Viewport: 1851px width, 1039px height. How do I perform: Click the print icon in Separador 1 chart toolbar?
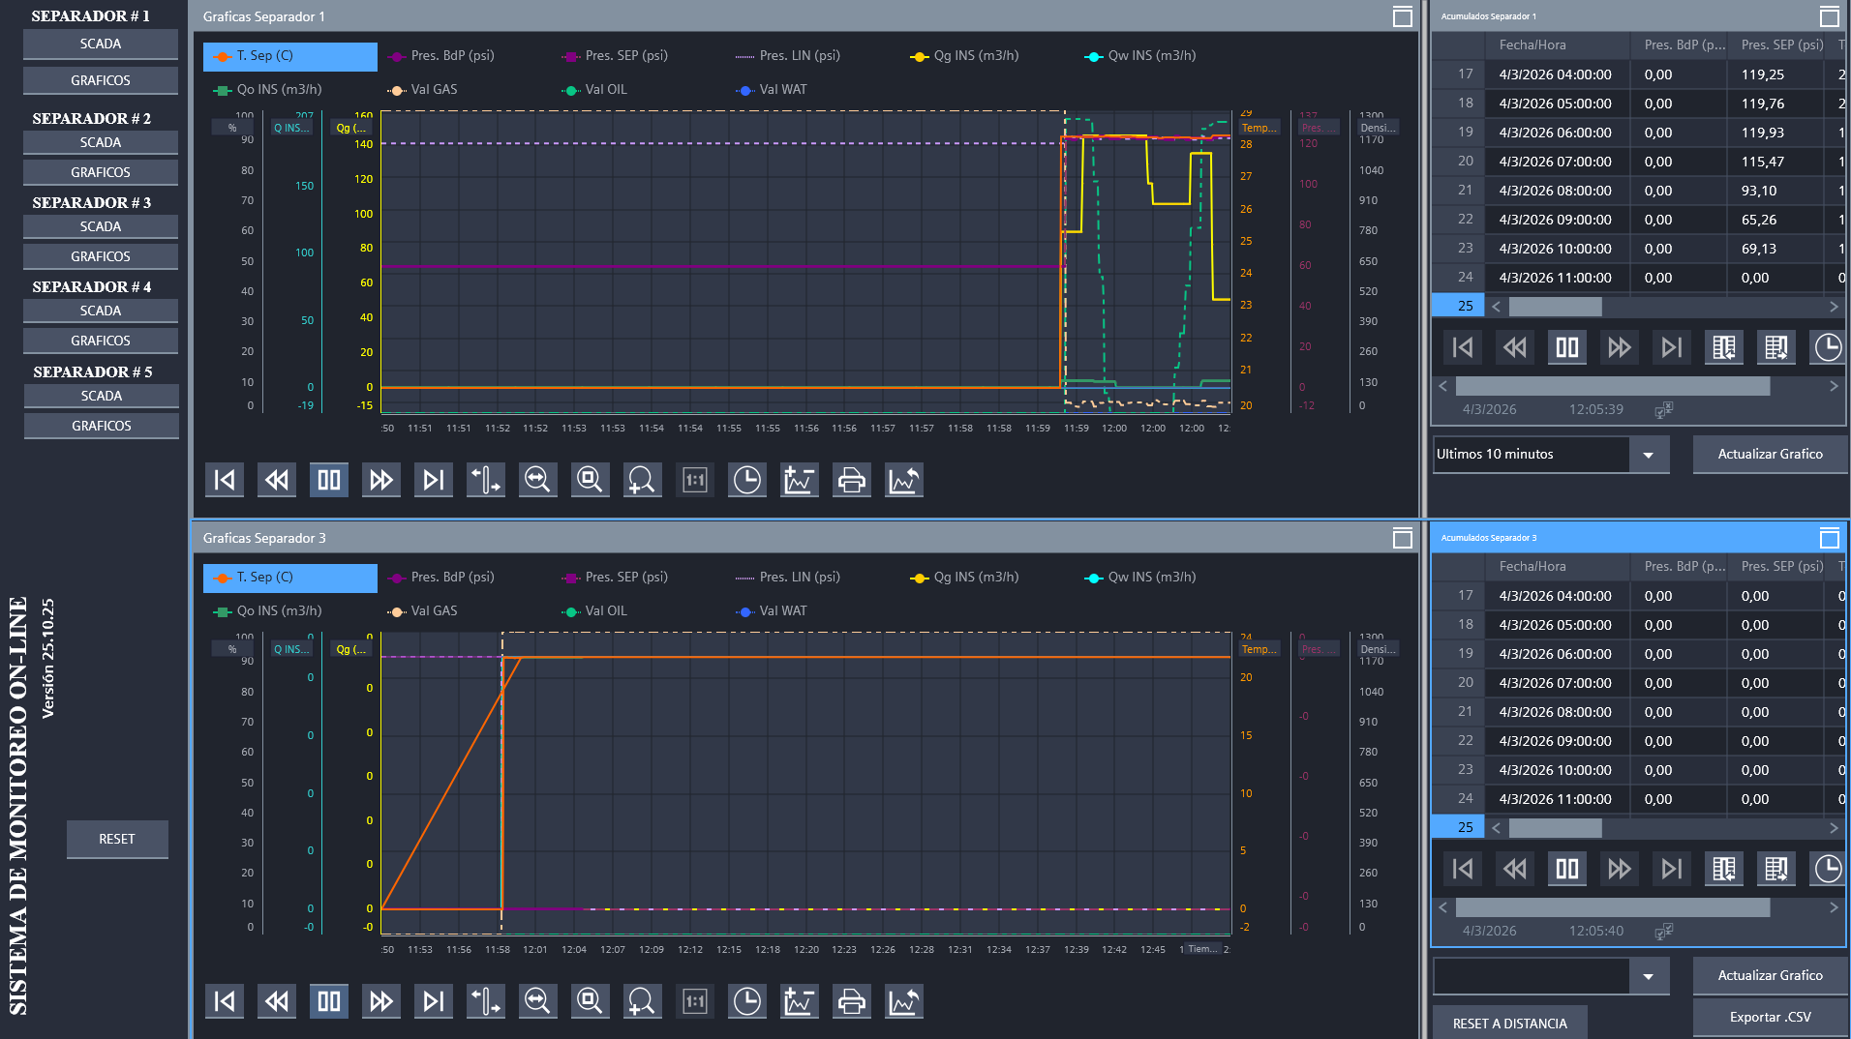click(851, 480)
